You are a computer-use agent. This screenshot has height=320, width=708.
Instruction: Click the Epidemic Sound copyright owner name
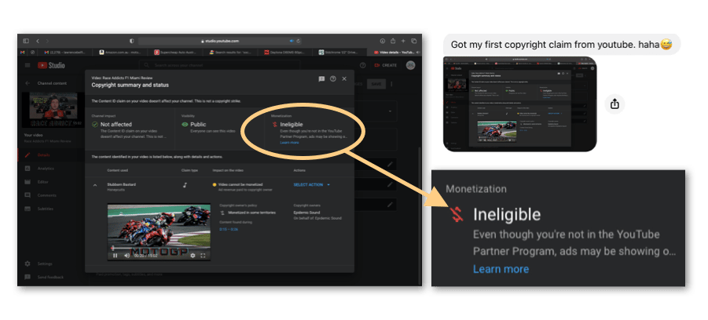pos(306,213)
